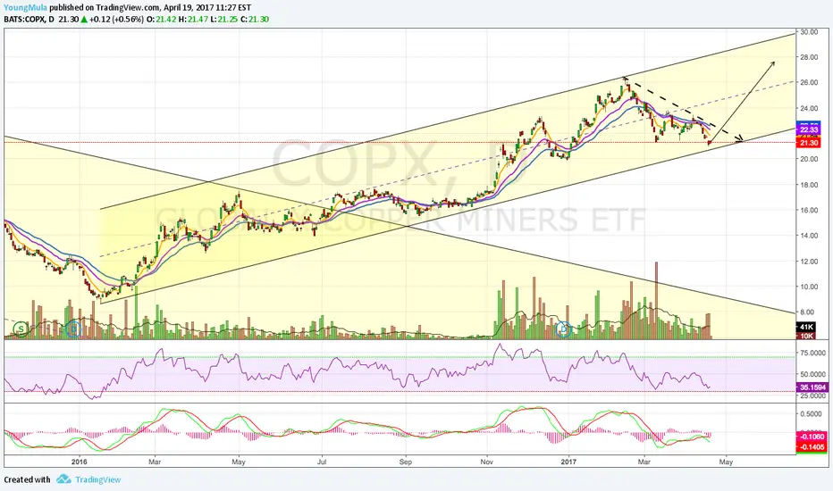Click the April 19, 2017 11:27 EST timestamp
The height and width of the screenshot is (491, 833).
[x=206, y=8]
